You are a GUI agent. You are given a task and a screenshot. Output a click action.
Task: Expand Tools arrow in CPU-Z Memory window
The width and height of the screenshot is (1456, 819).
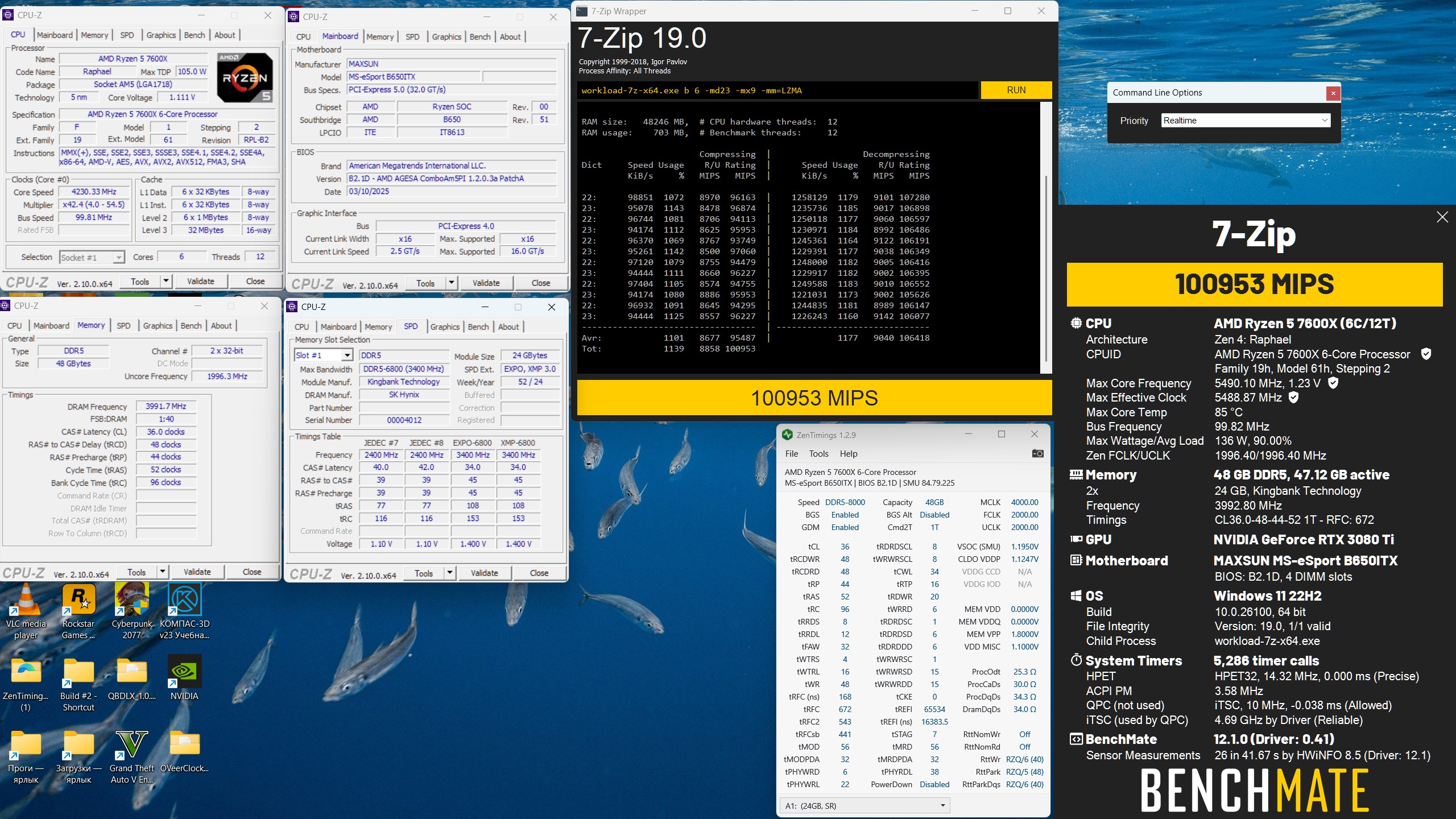pos(162,572)
